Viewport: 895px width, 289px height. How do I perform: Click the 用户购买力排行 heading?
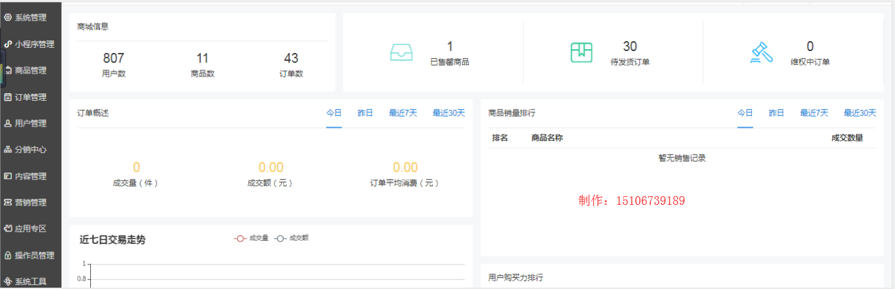pos(516,278)
